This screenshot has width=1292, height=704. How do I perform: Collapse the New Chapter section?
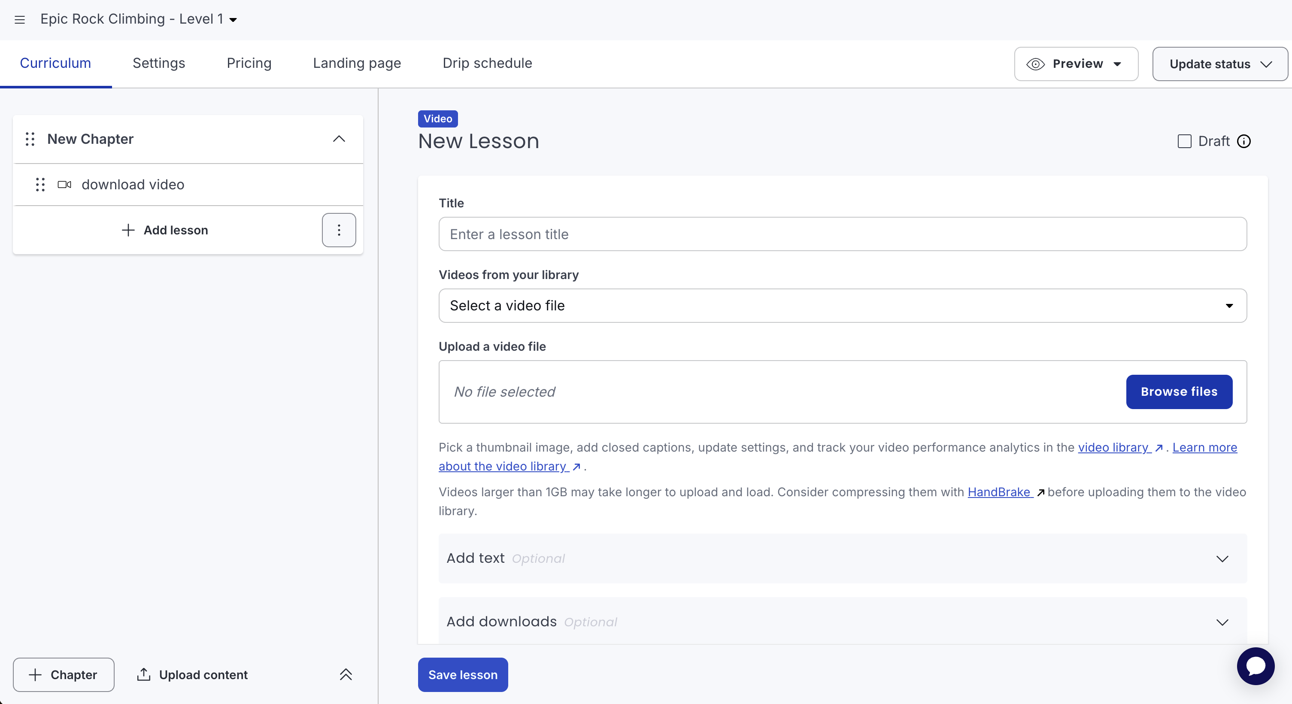point(339,139)
